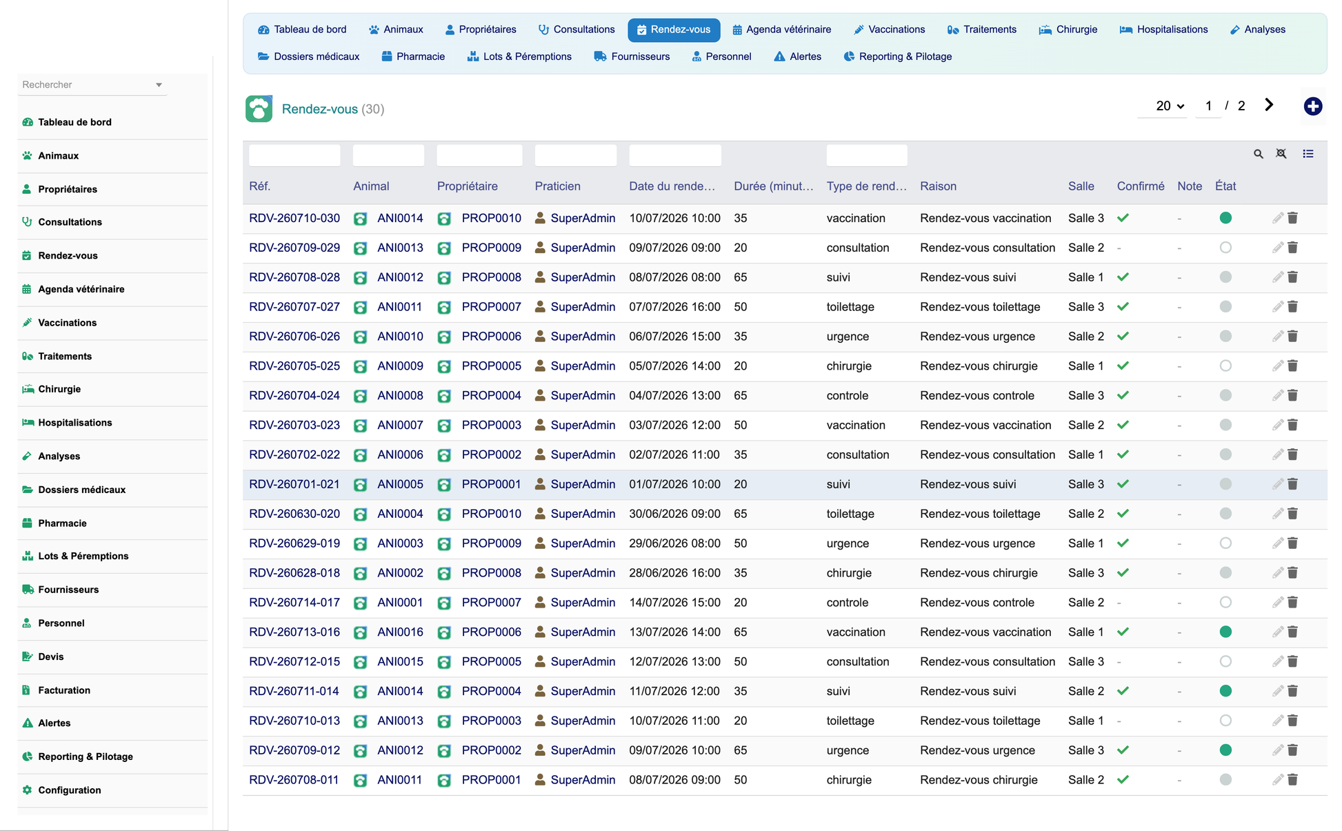Delete row RDV-260709-029 with trash icon
The height and width of the screenshot is (831, 1342).
click(1293, 248)
